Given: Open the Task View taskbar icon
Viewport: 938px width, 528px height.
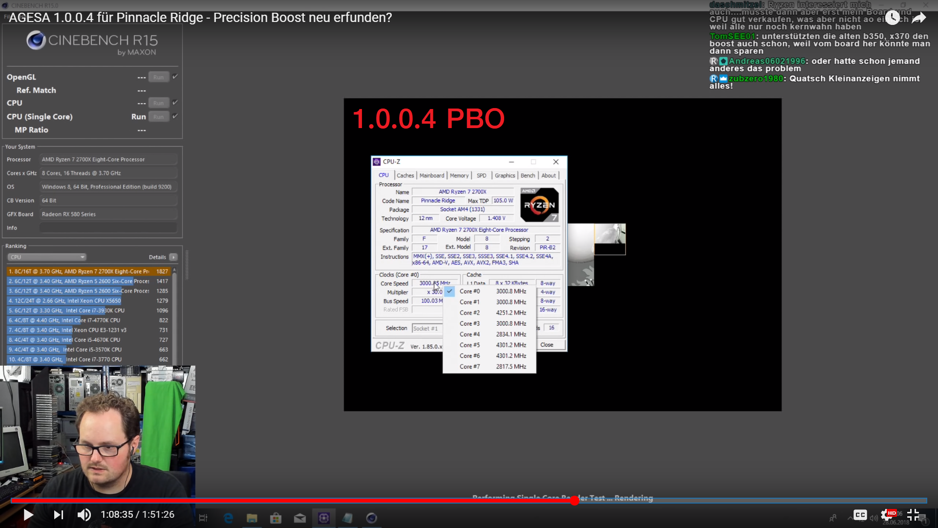Looking at the screenshot, I should (203, 518).
